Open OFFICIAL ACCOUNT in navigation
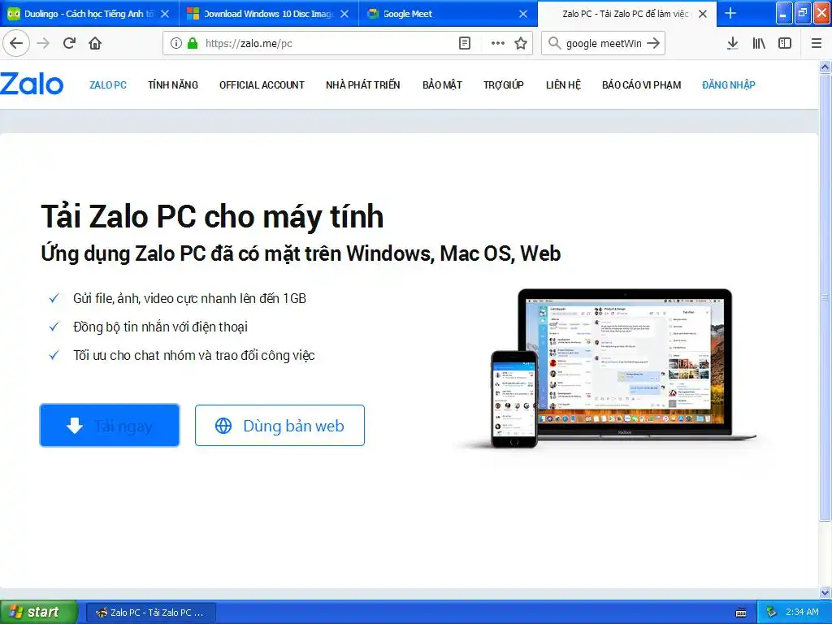 (262, 84)
